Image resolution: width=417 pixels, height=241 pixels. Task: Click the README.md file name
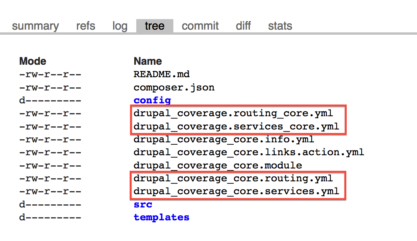[161, 74]
